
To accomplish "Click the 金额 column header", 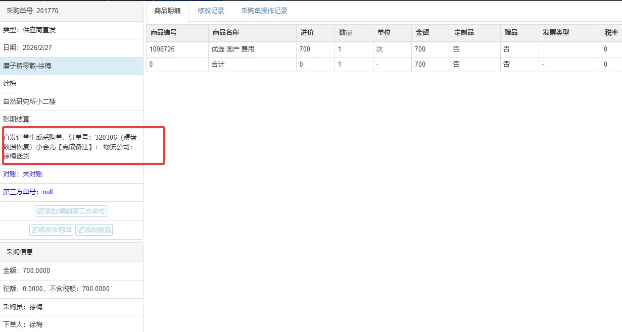I will tap(422, 33).
